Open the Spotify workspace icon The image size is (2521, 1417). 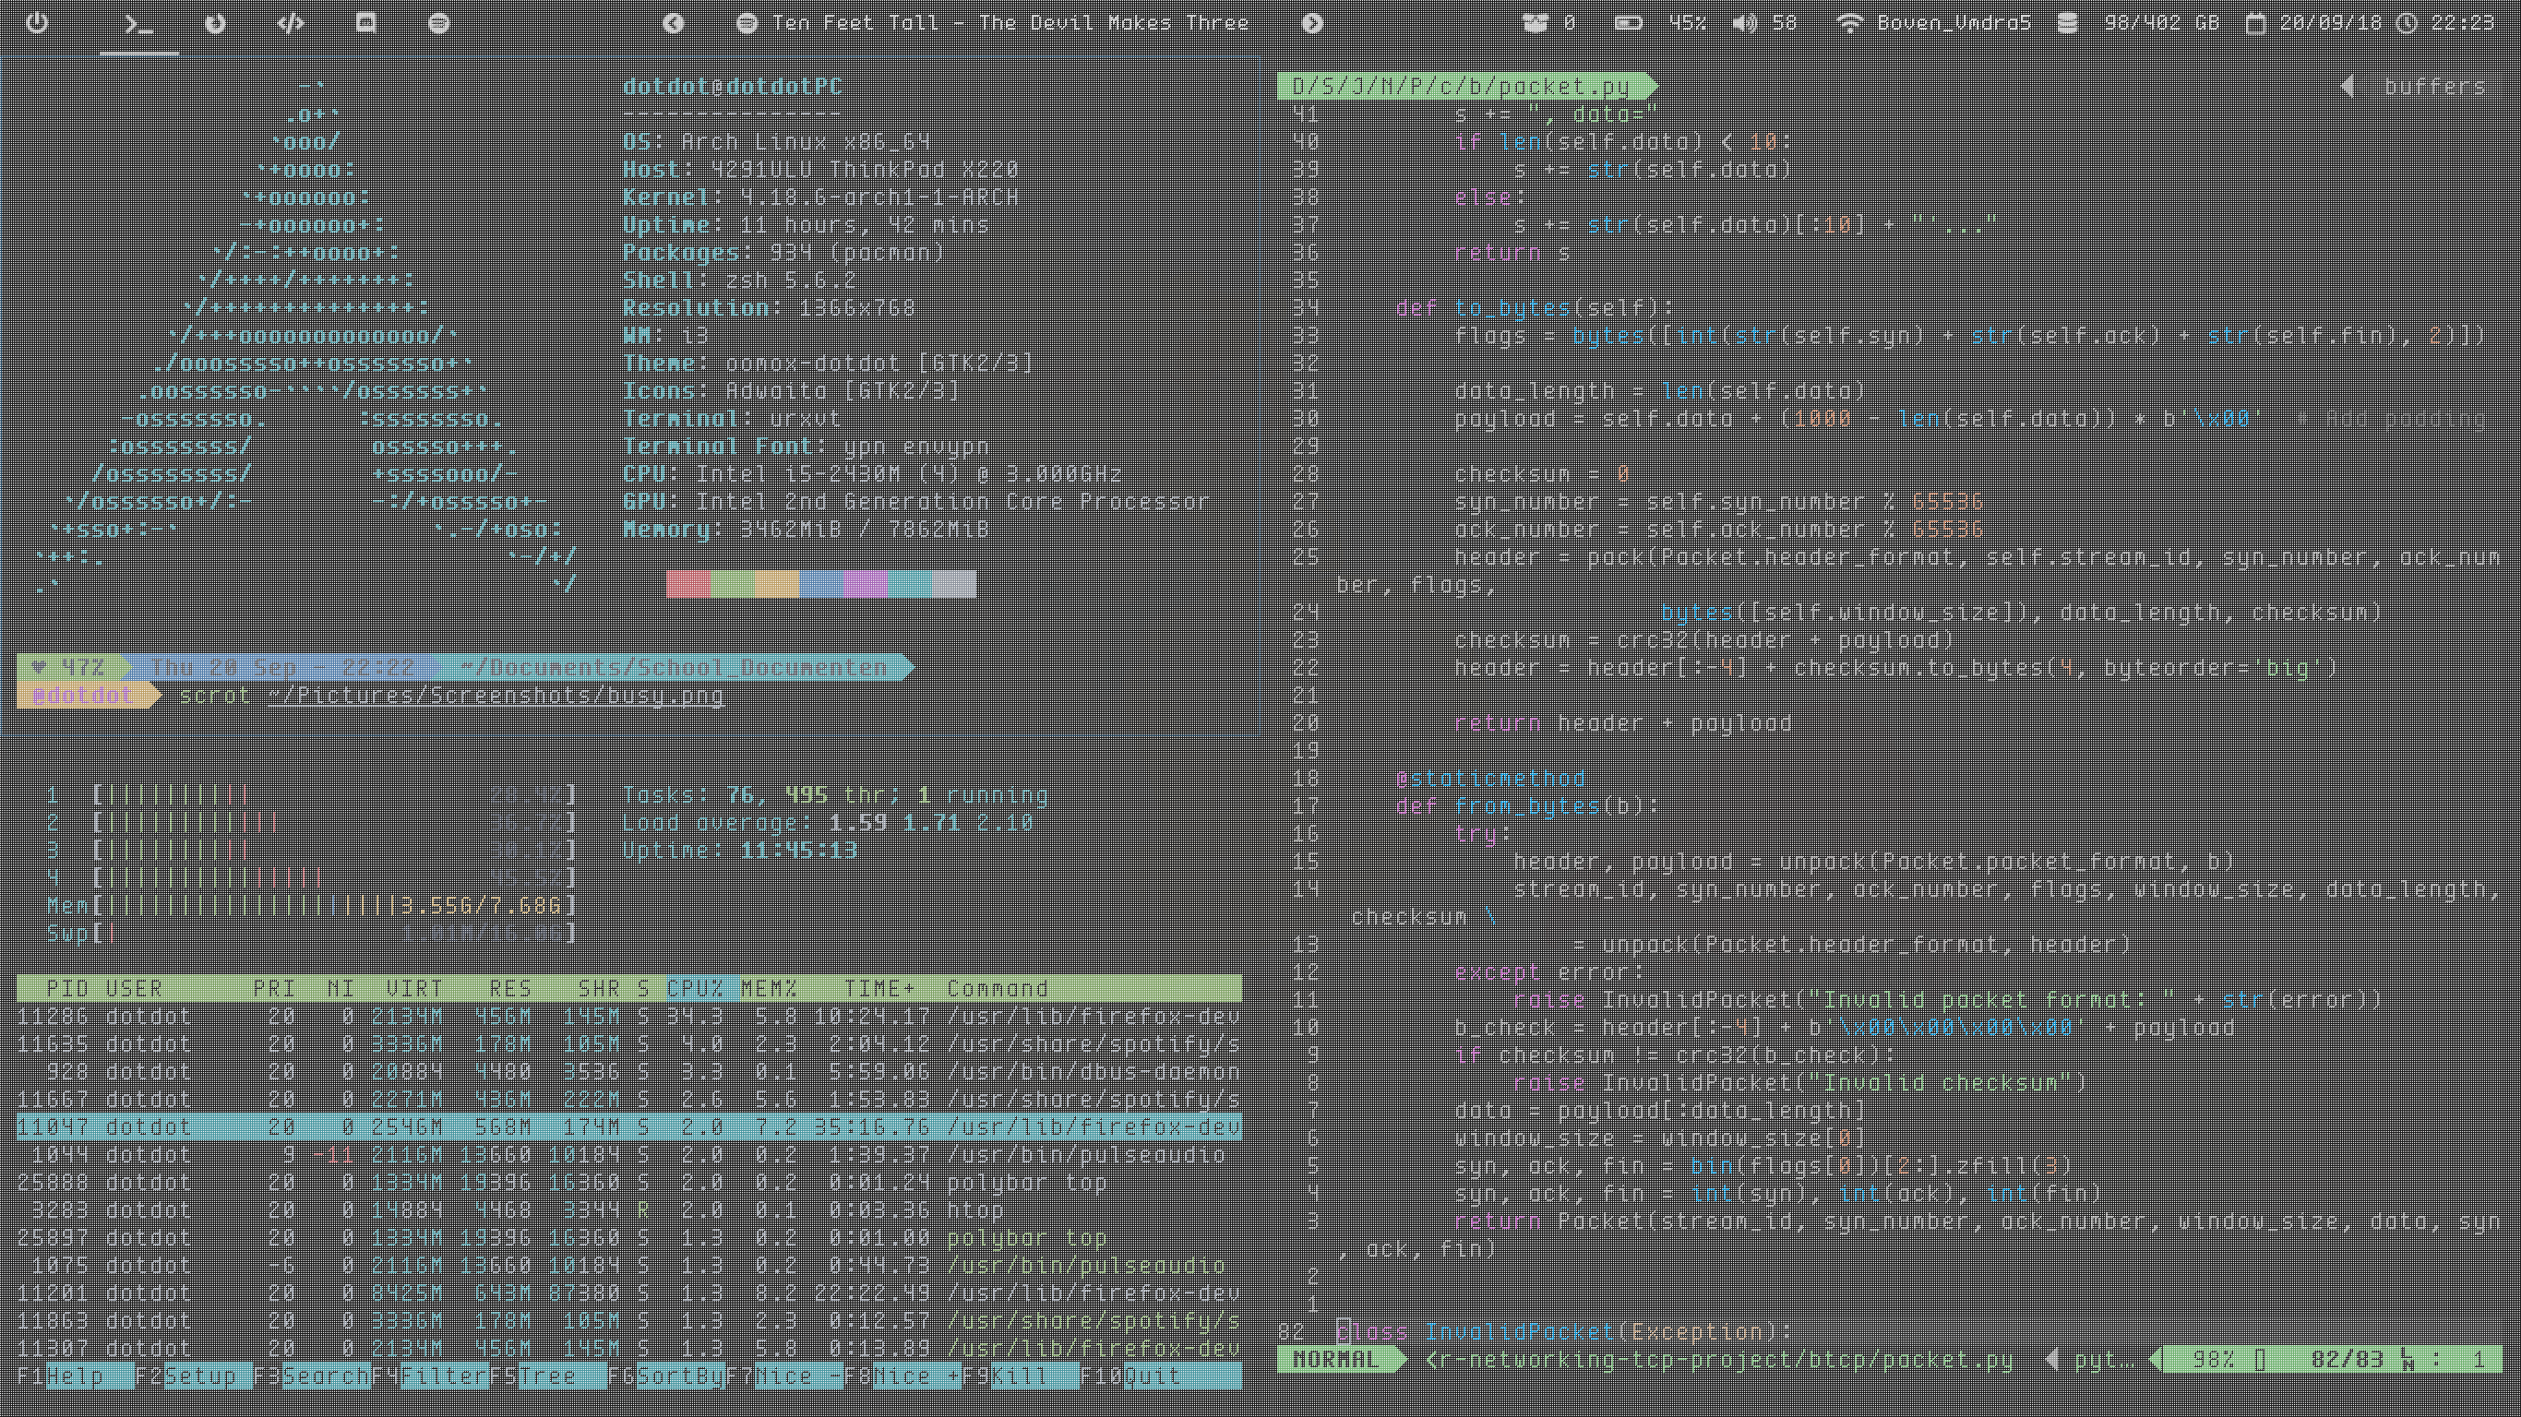tap(439, 22)
